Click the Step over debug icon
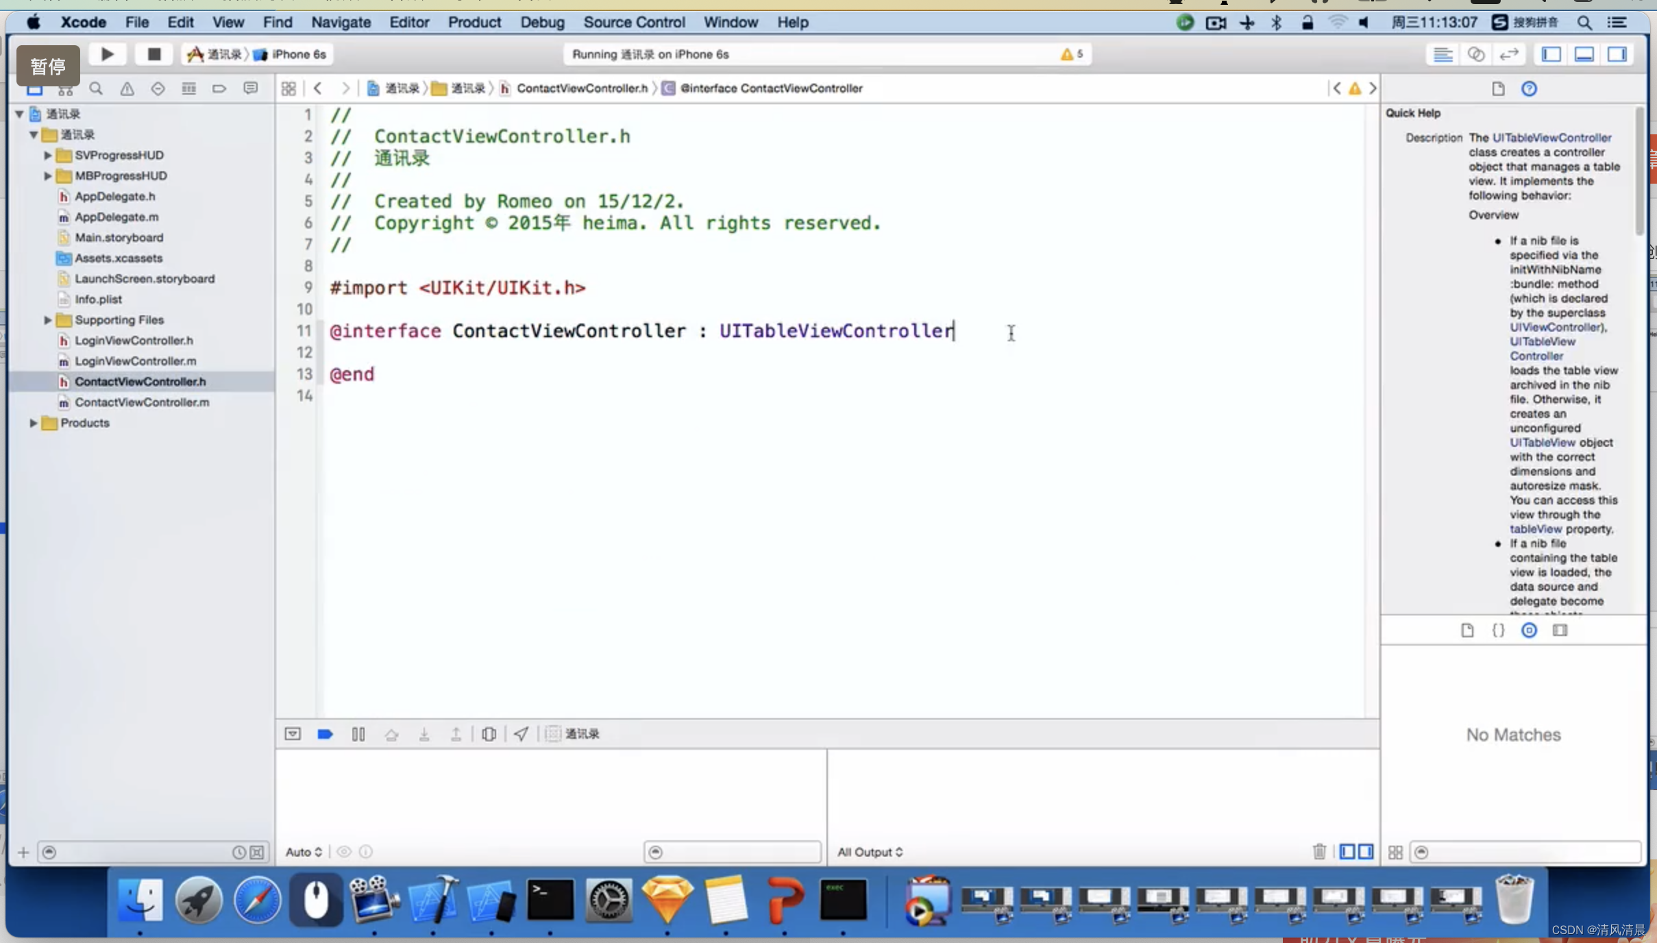Viewport: 1657px width, 943px height. click(391, 734)
